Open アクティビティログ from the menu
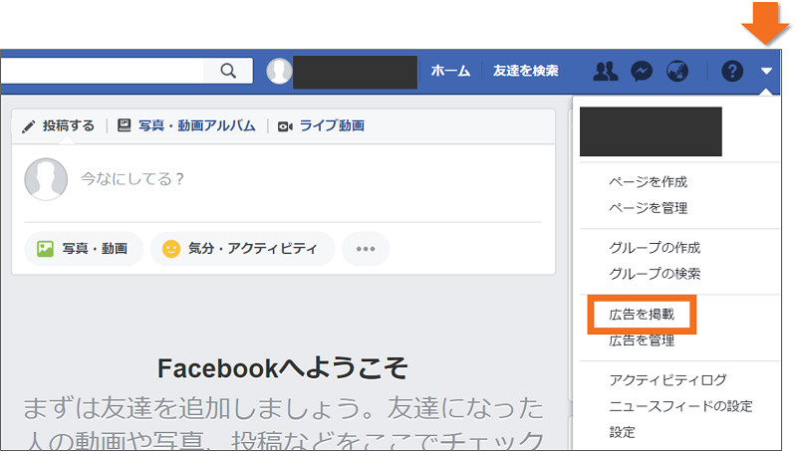Image resolution: width=797 pixels, height=451 pixels. coord(667,380)
